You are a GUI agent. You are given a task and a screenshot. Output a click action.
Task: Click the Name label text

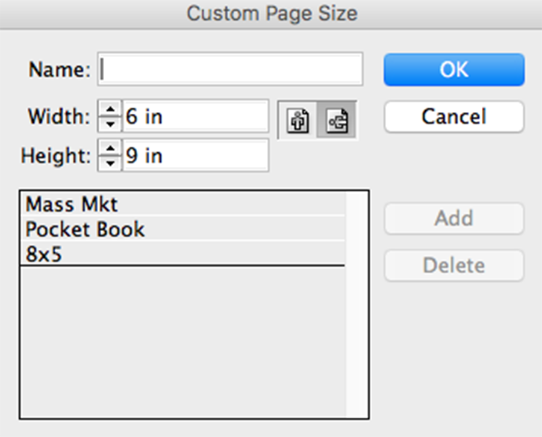(59, 70)
